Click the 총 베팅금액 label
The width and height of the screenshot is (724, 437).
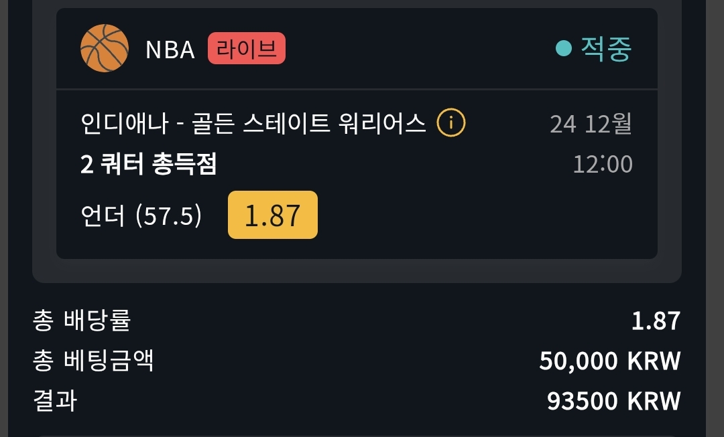coord(93,361)
